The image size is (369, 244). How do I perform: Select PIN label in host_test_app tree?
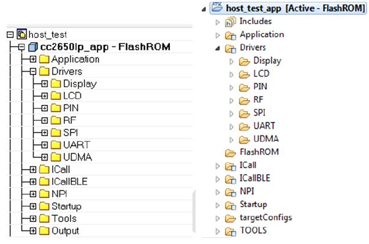click(261, 86)
